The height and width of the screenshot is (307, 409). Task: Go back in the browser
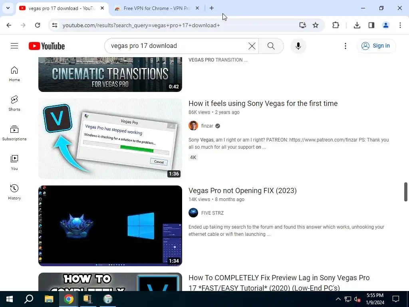point(9,25)
